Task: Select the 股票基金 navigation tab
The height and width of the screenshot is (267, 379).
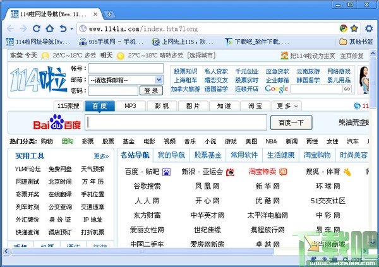Action: [x=208, y=155]
